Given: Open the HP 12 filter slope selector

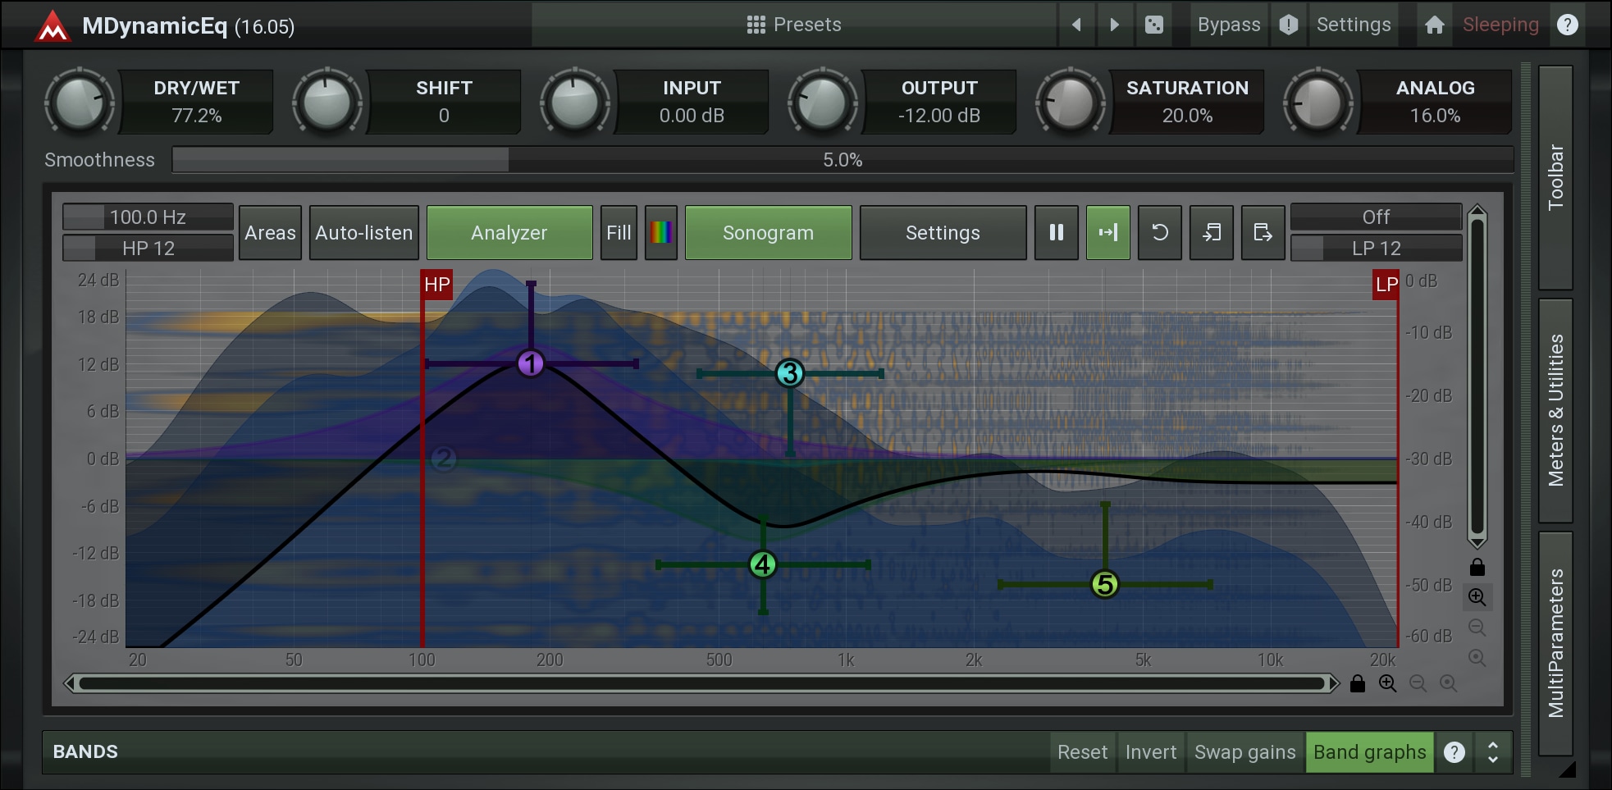Looking at the screenshot, I should [x=148, y=248].
